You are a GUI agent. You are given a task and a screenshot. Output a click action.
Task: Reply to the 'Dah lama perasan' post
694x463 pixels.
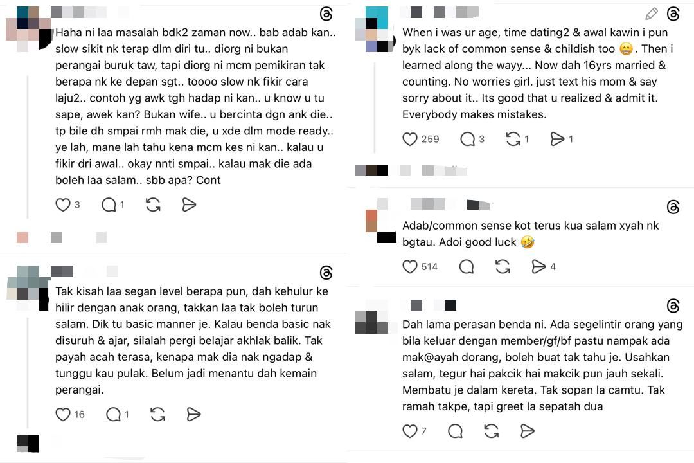(x=456, y=431)
